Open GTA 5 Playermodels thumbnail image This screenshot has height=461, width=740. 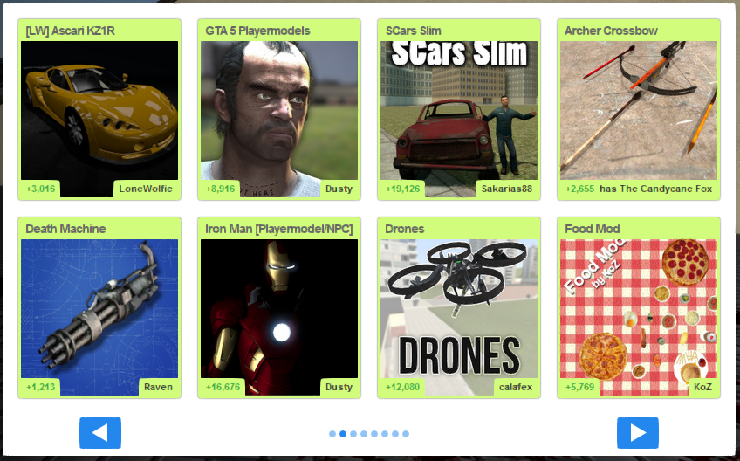(x=279, y=119)
